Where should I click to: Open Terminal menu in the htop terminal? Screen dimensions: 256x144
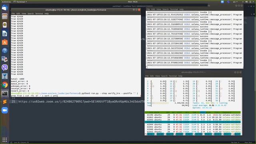(173, 76)
